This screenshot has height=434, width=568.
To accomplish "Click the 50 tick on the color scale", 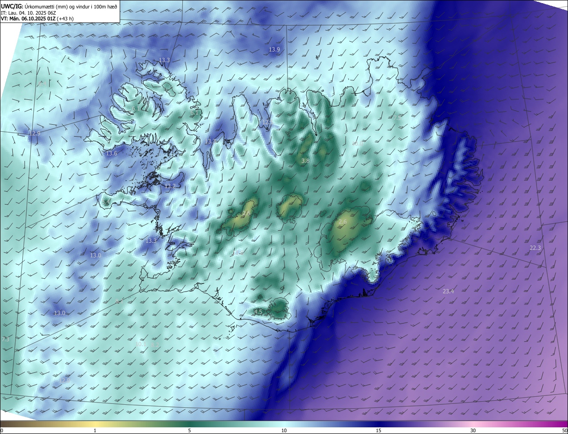I will [x=564, y=431].
